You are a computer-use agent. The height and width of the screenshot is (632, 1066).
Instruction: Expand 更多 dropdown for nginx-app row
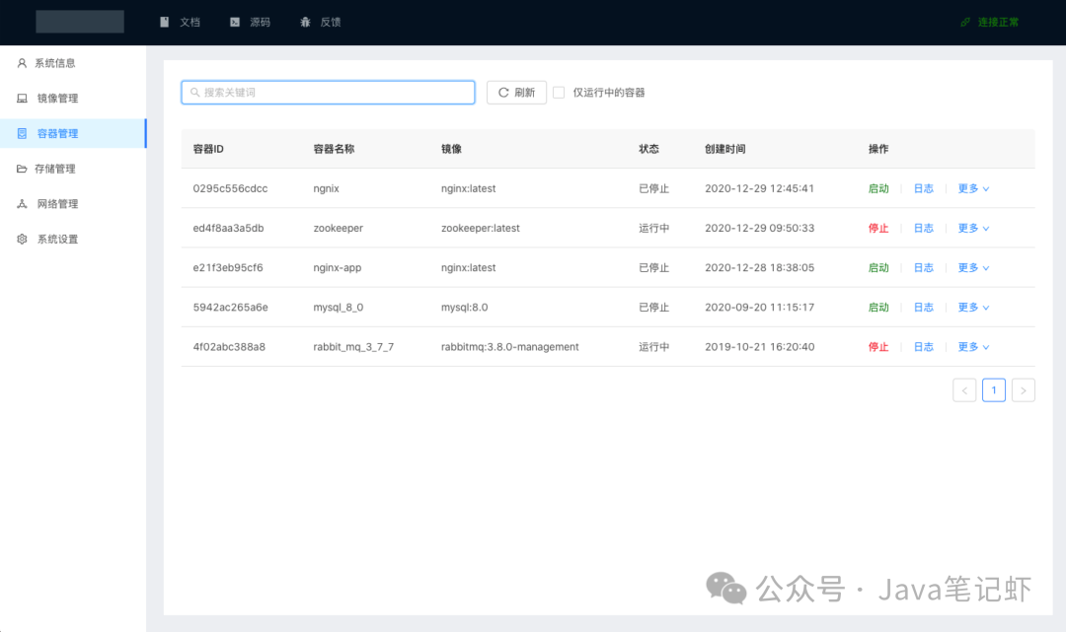click(973, 267)
